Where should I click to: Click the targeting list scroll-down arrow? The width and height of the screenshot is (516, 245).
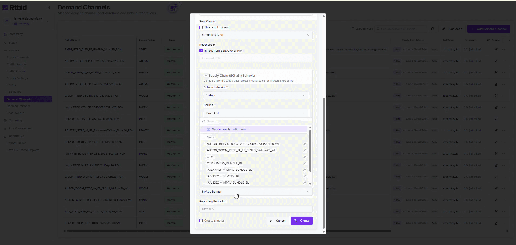310,184
